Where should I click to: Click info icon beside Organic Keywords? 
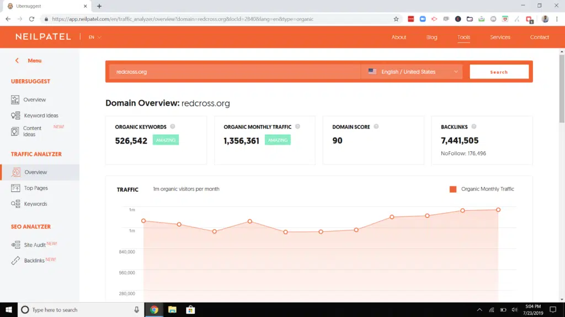(x=172, y=127)
